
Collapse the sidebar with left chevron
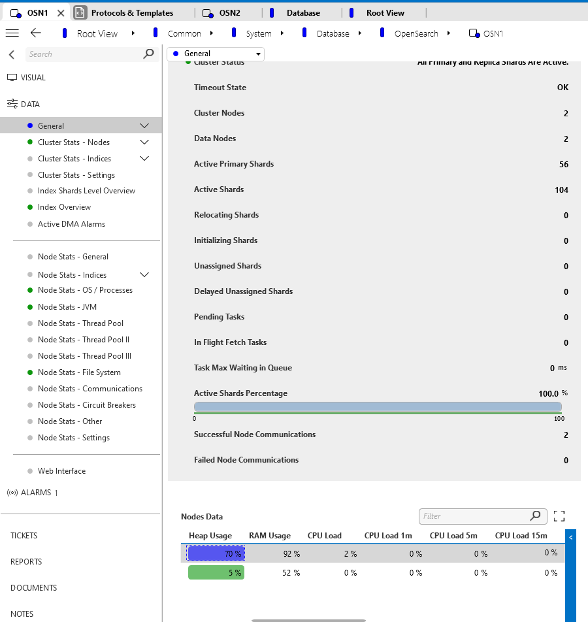pyautogui.click(x=12, y=55)
